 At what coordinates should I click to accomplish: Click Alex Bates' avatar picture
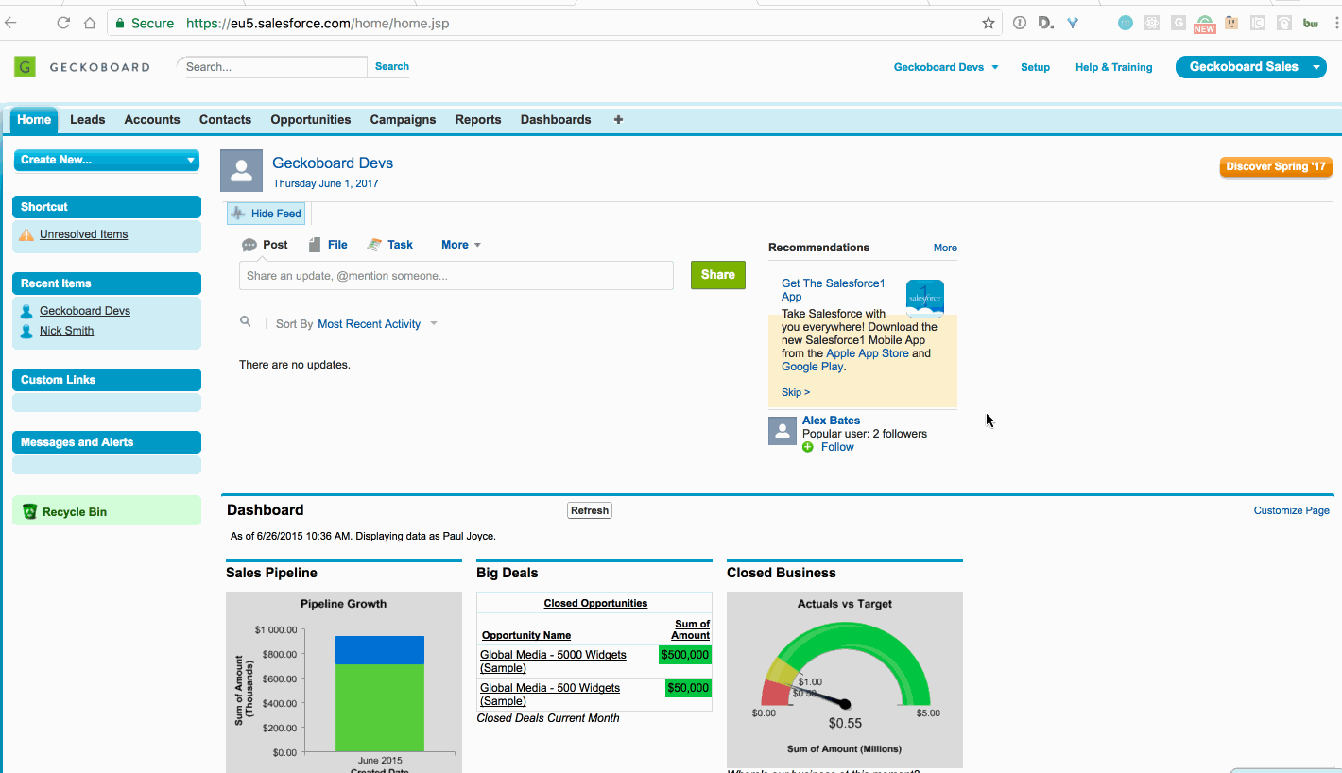click(x=783, y=431)
